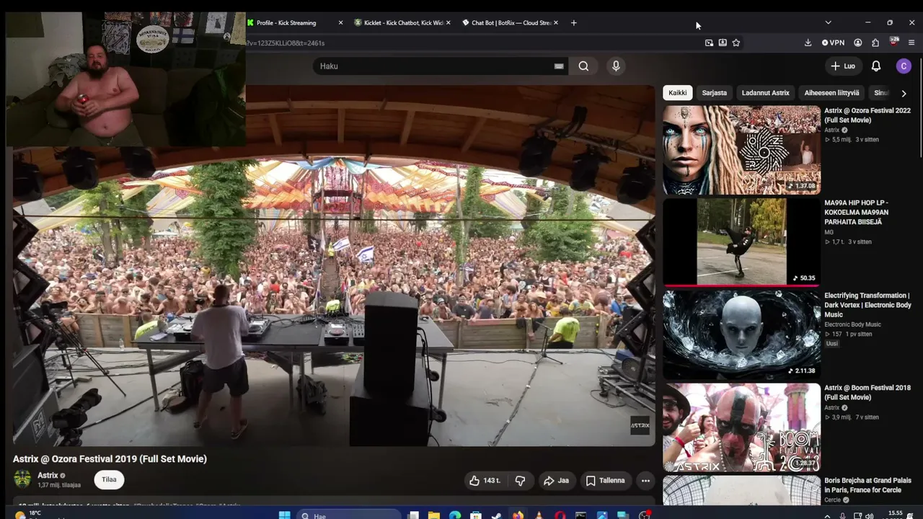Bookmark this page with the star icon
Image resolution: width=923 pixels, height=519 pixels.
pyautogui.click(x=736, y=43)
